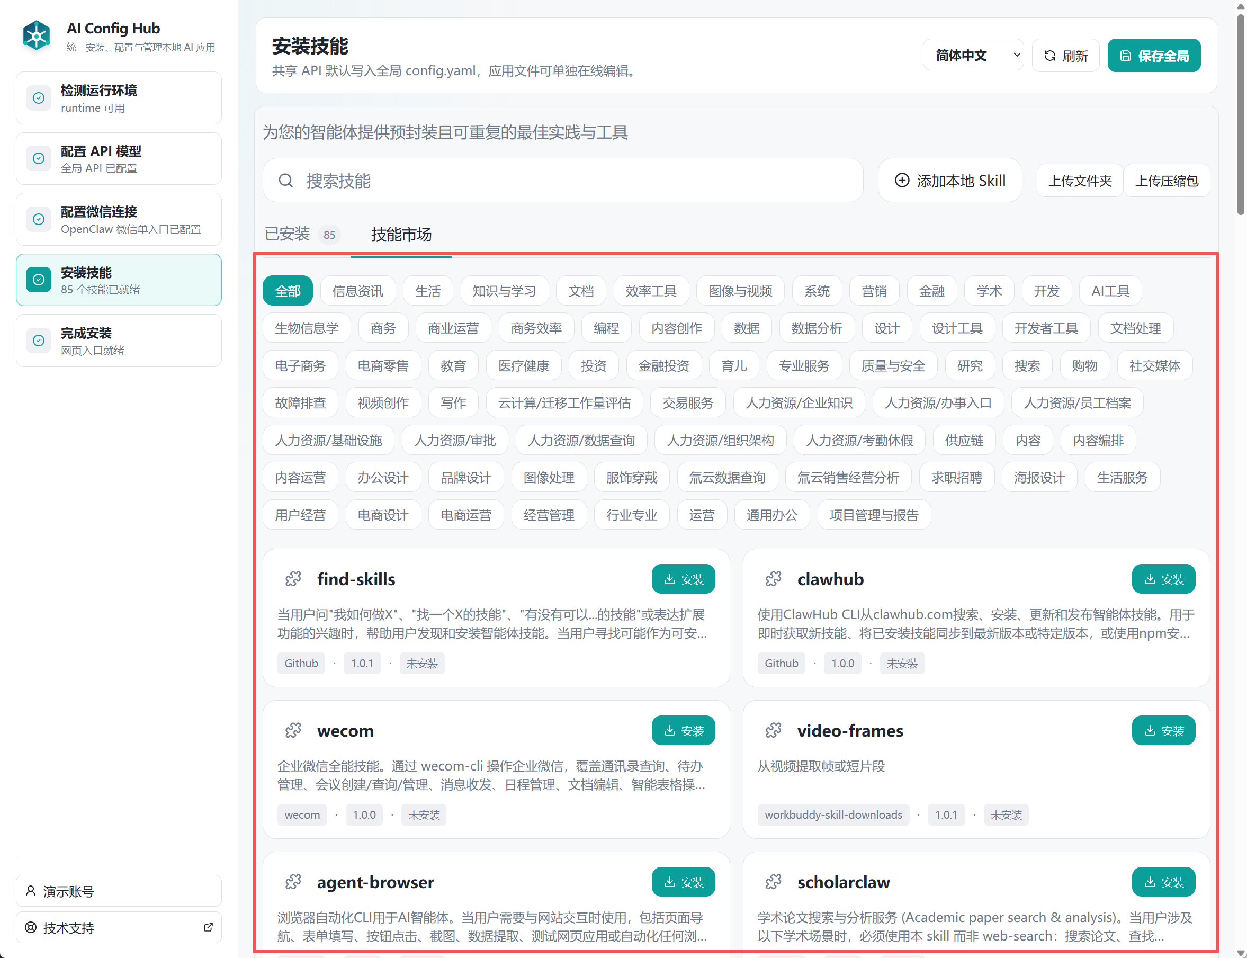Filter by the 开发者工具 category

coord(1046,328)
